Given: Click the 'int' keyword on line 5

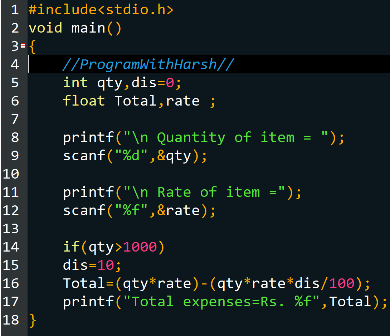Looking at the screenshot, I should click(x=75, y=83).
